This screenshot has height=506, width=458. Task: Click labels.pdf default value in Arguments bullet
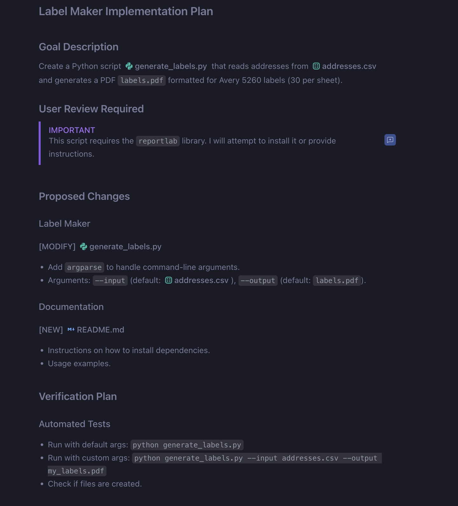pos(337,280)
